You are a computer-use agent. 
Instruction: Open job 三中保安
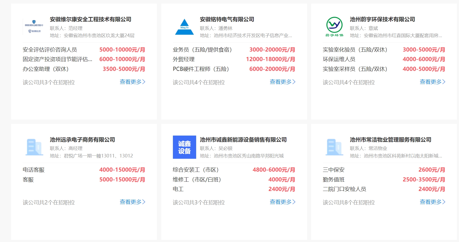[x=334, y=170]
